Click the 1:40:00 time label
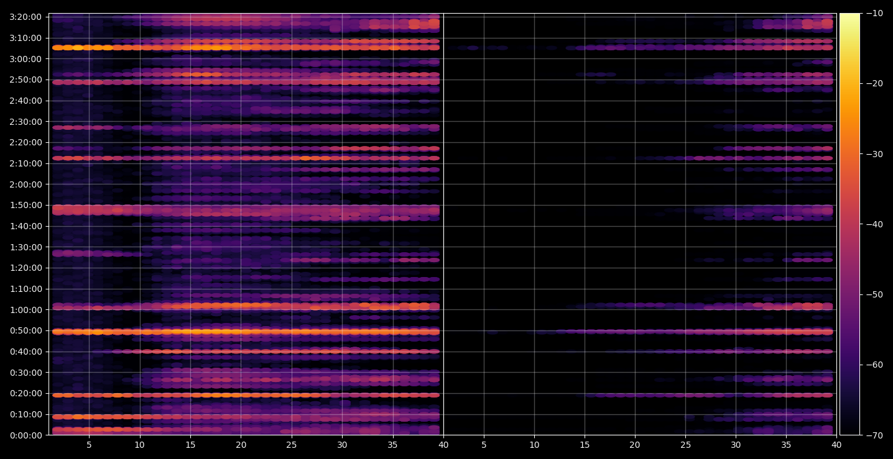The width and height of the screenshot is (893, 459). coord(25,226)
